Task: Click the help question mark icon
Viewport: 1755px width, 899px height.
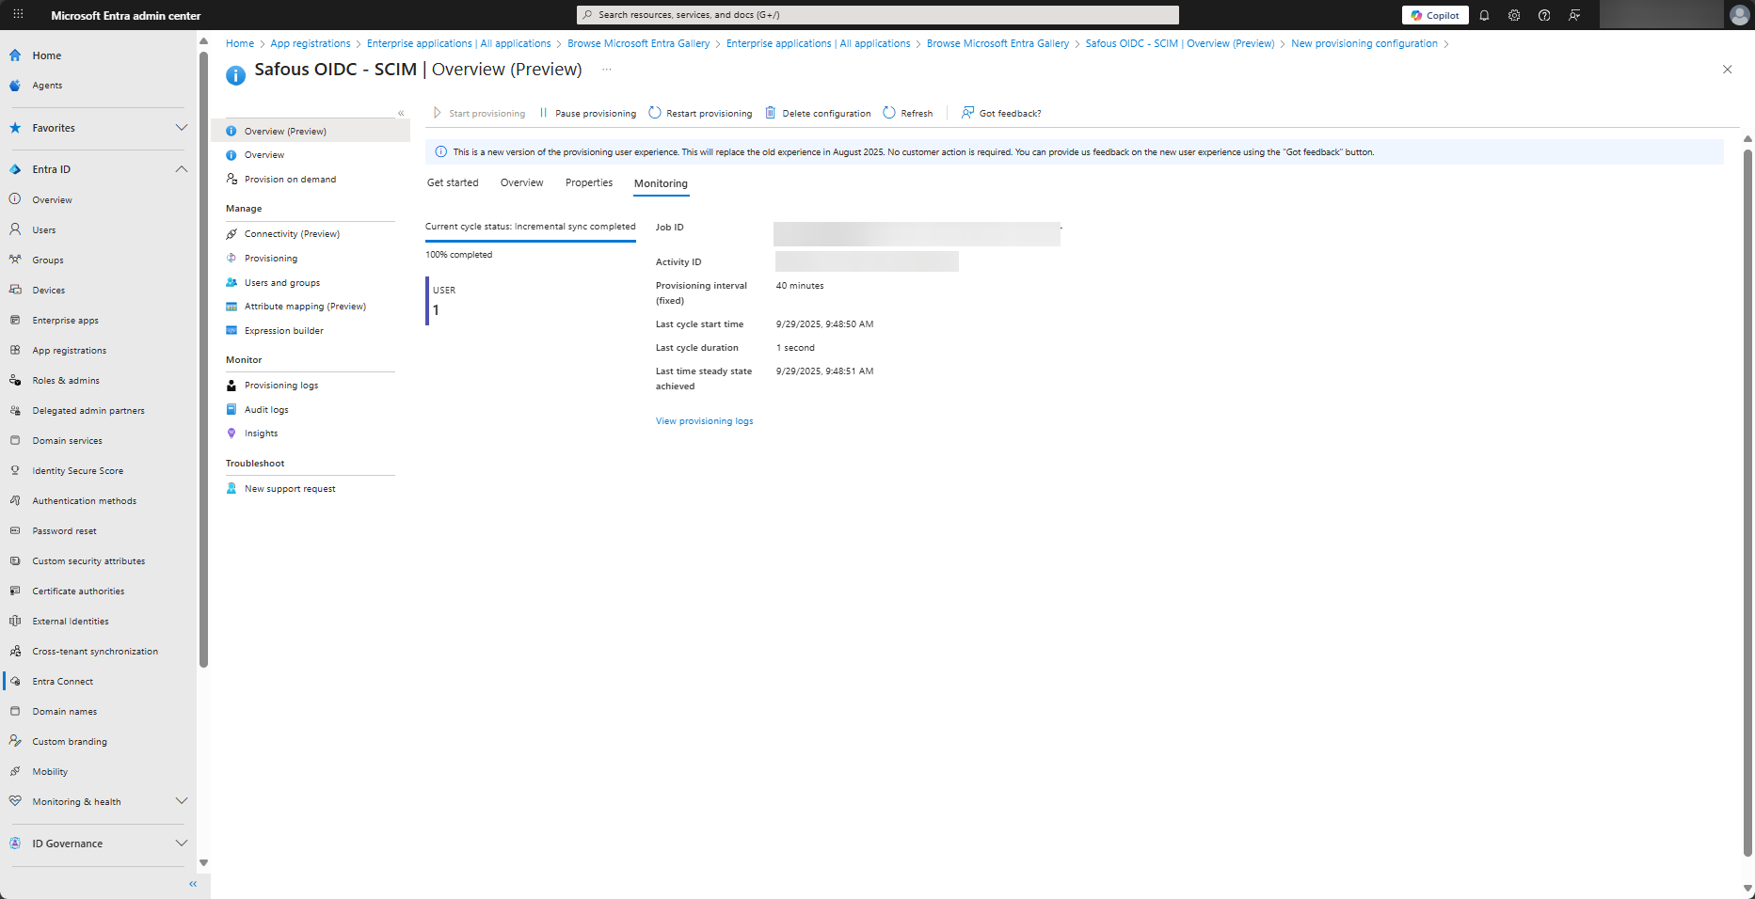Action: [x=1544, y=15]
